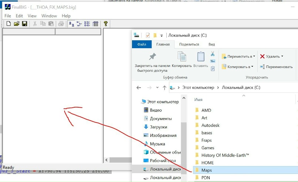
Task: Select the Maps folder
Action: 245,170
